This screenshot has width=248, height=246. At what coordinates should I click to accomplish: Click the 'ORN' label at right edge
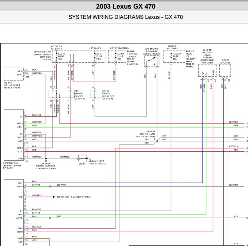[x=236, y=125]
